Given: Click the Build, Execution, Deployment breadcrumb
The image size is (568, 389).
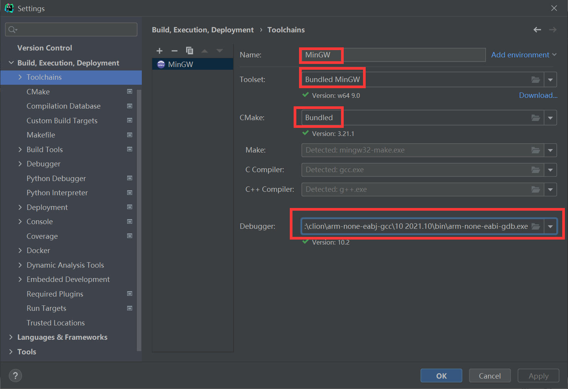Looking at the screenshot, I should pyautogui.click(x=203, y=30).
